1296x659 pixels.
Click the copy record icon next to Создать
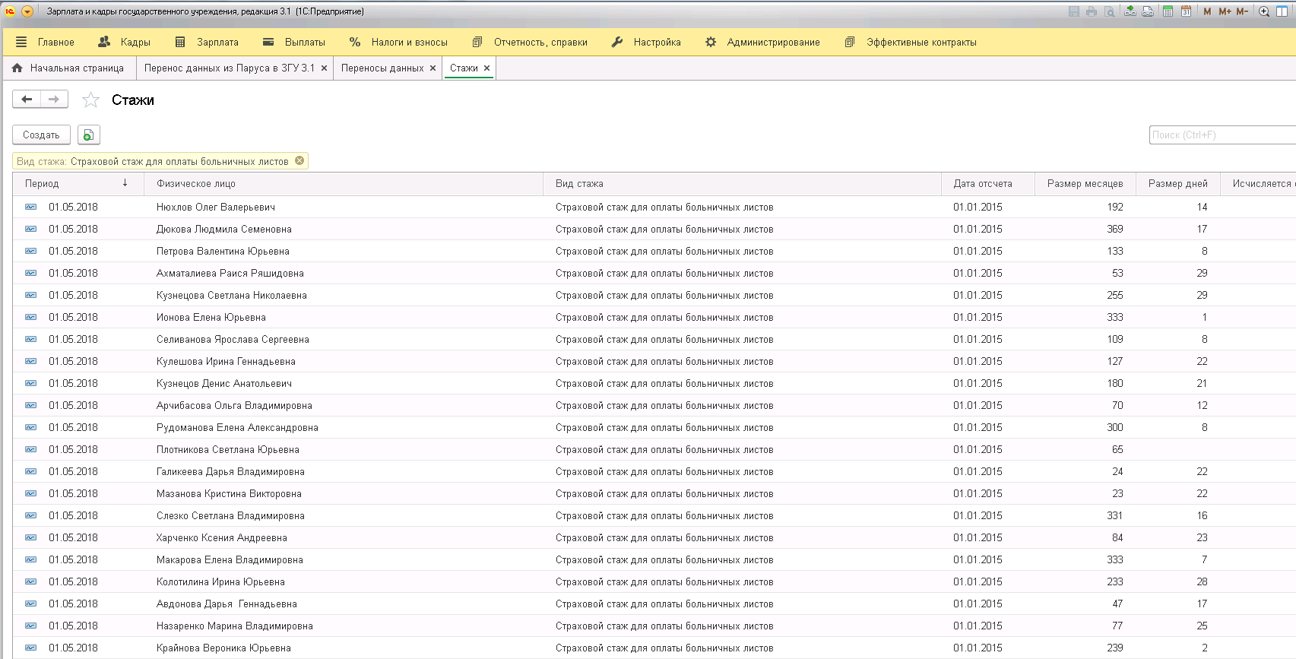(88, 135)
